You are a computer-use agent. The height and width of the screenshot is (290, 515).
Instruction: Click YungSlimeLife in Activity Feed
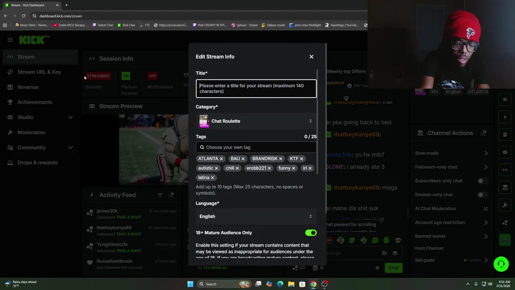point(112,244)
